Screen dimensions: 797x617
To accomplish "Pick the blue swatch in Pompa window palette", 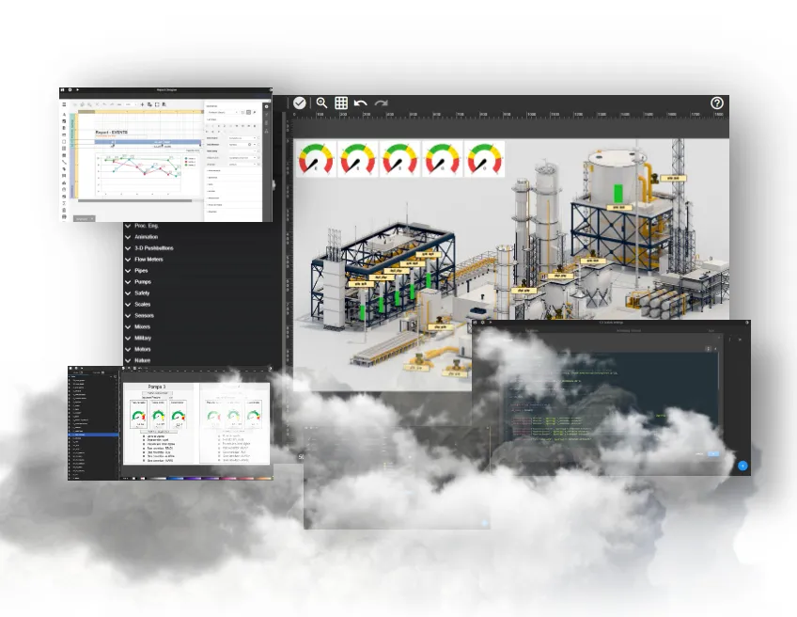I will (x=175, y=478).
